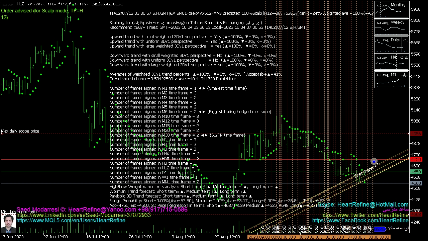The height and width of the screenshot is (241, 428).
Task: Click the blue up-arrow buy signal icon
Action: click(374, 162)
